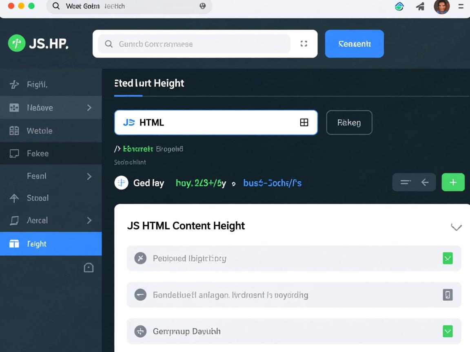Click the Genrich search input field
470x352 pixels.
click(196, 44)
